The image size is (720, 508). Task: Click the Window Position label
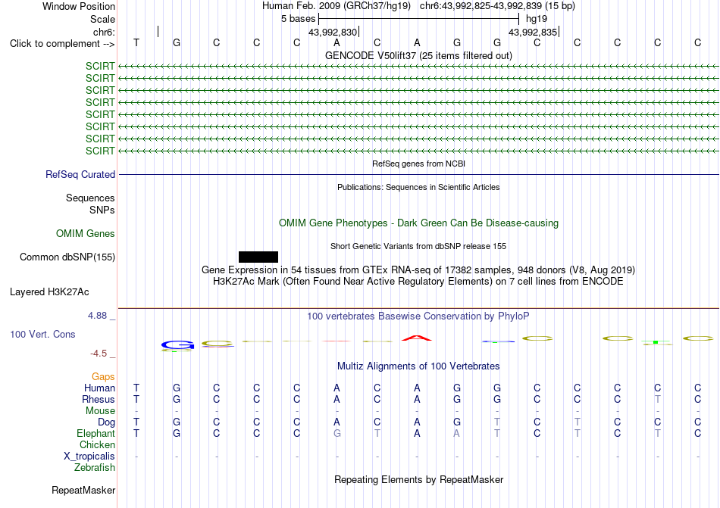click(x=79, y=6)
